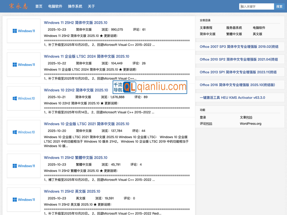Open the 文章RSS feed link
Image resolution: width=287 pixels, height=215 pixels.
[246, 117]
